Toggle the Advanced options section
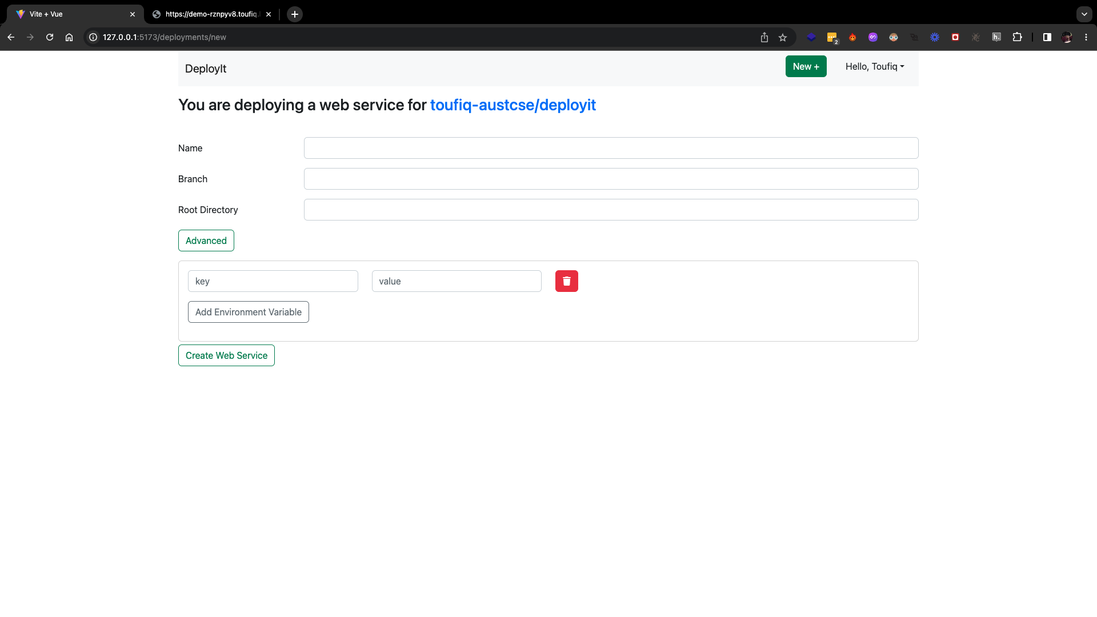Screen dimensions: 1097x617 tap(206, 241)
